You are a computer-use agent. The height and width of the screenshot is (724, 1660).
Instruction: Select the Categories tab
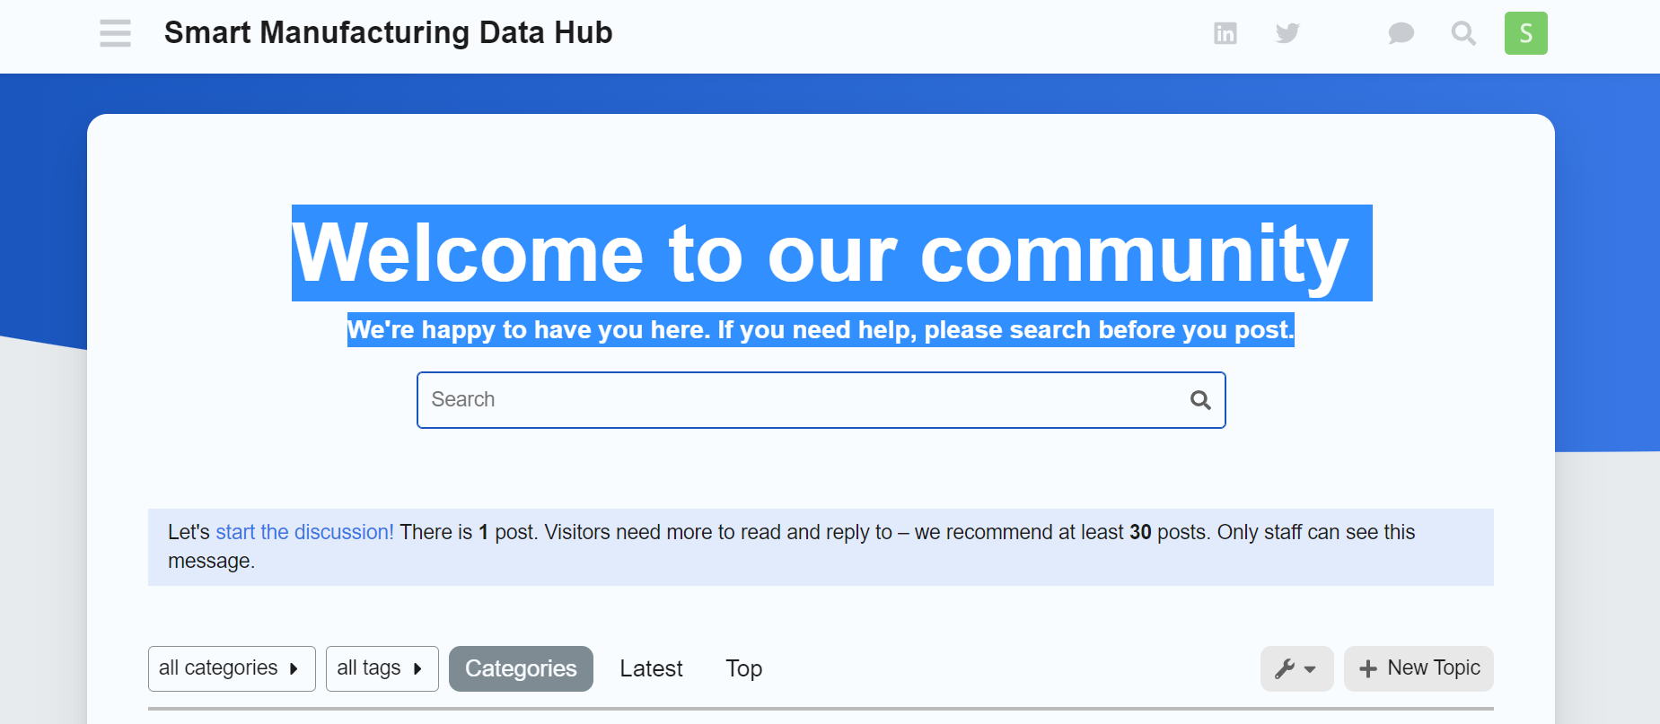click(x=521, y=668)
